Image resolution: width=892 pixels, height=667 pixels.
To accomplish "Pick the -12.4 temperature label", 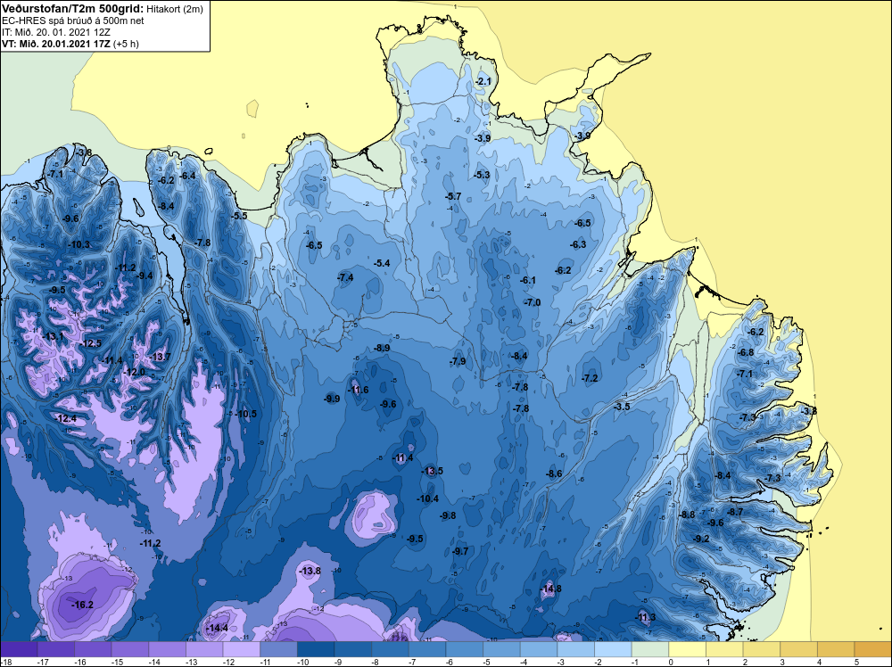I will pyautogui.click(x=66, y=418).
